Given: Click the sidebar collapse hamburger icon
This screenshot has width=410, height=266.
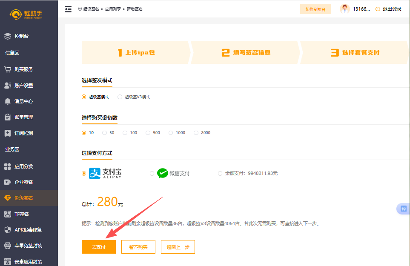Looking at the screenshot, I should point(68,9).
